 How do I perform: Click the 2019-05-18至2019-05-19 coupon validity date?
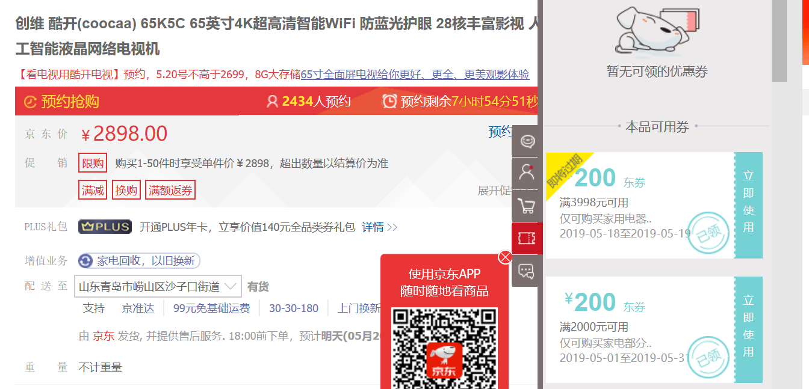coord(625,233)
